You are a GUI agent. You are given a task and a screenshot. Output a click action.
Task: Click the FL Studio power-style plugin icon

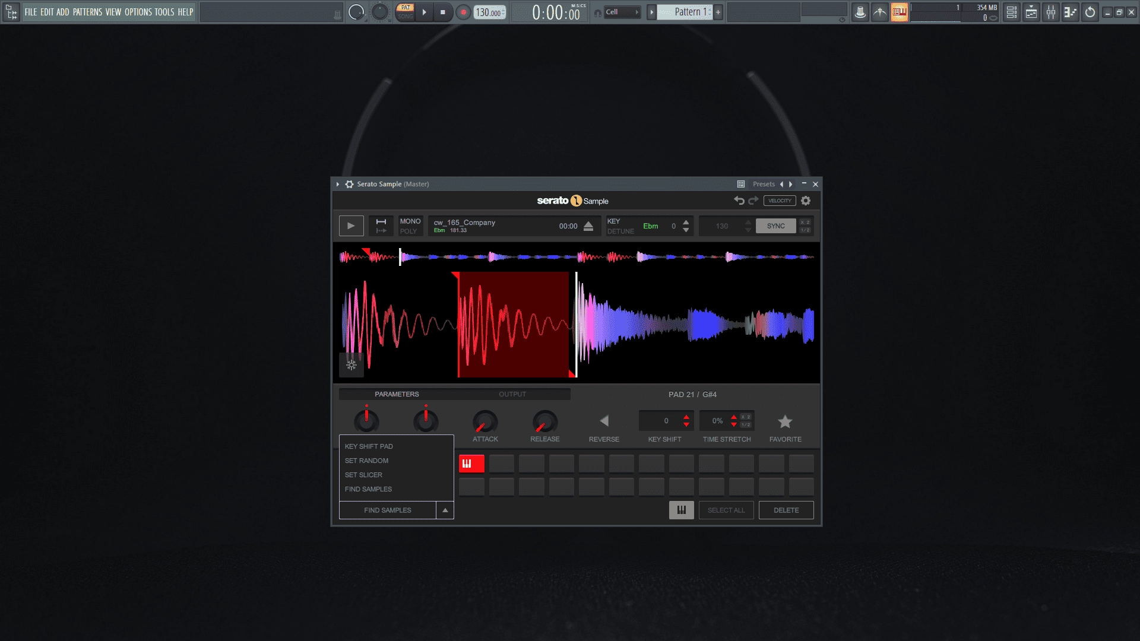pyautogui.click(x=1090, y=12)
